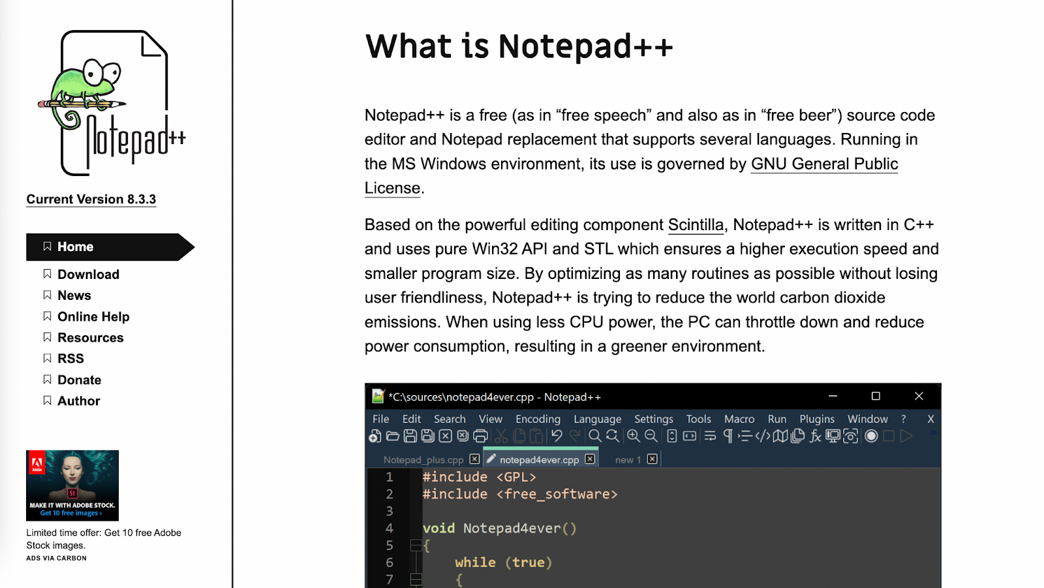Screen dimensions: 1044x588
Task: Open the Plugins menu
Action: pos(817,419)
